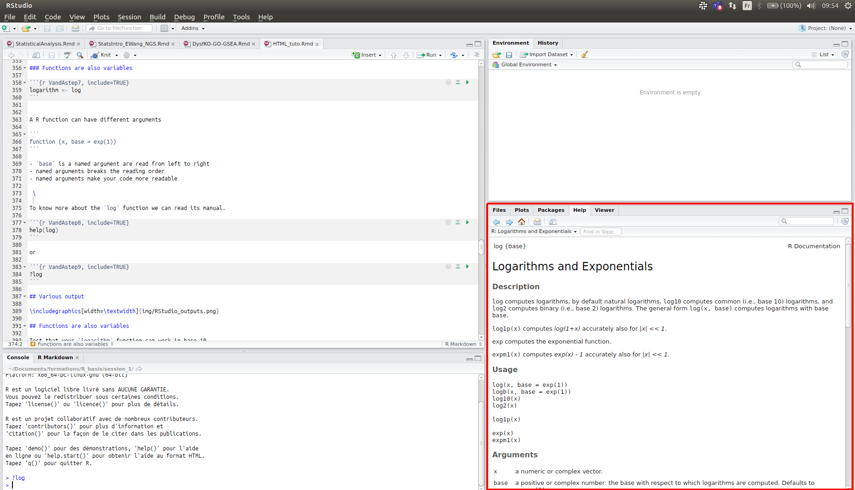Collapse the section at line 356
This screenshot has width=855, height=490.
pos(24,68)
